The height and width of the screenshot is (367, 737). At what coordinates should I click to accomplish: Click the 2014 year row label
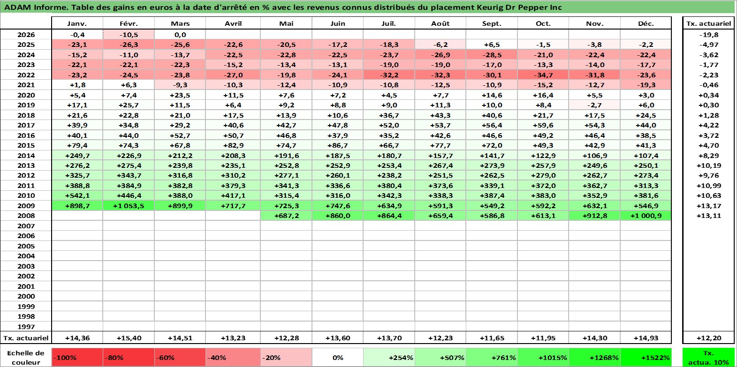point(26,156)
